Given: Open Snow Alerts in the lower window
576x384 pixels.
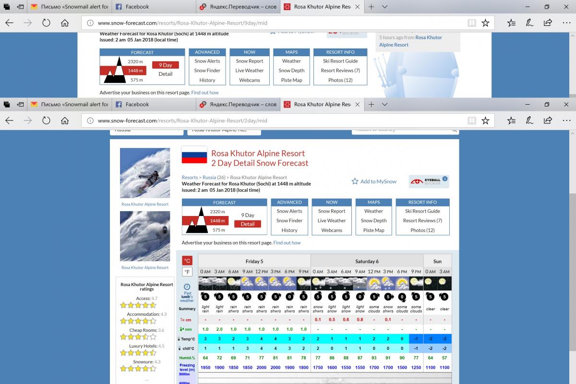Looking at the screenshot, I should tap(289, 211).
